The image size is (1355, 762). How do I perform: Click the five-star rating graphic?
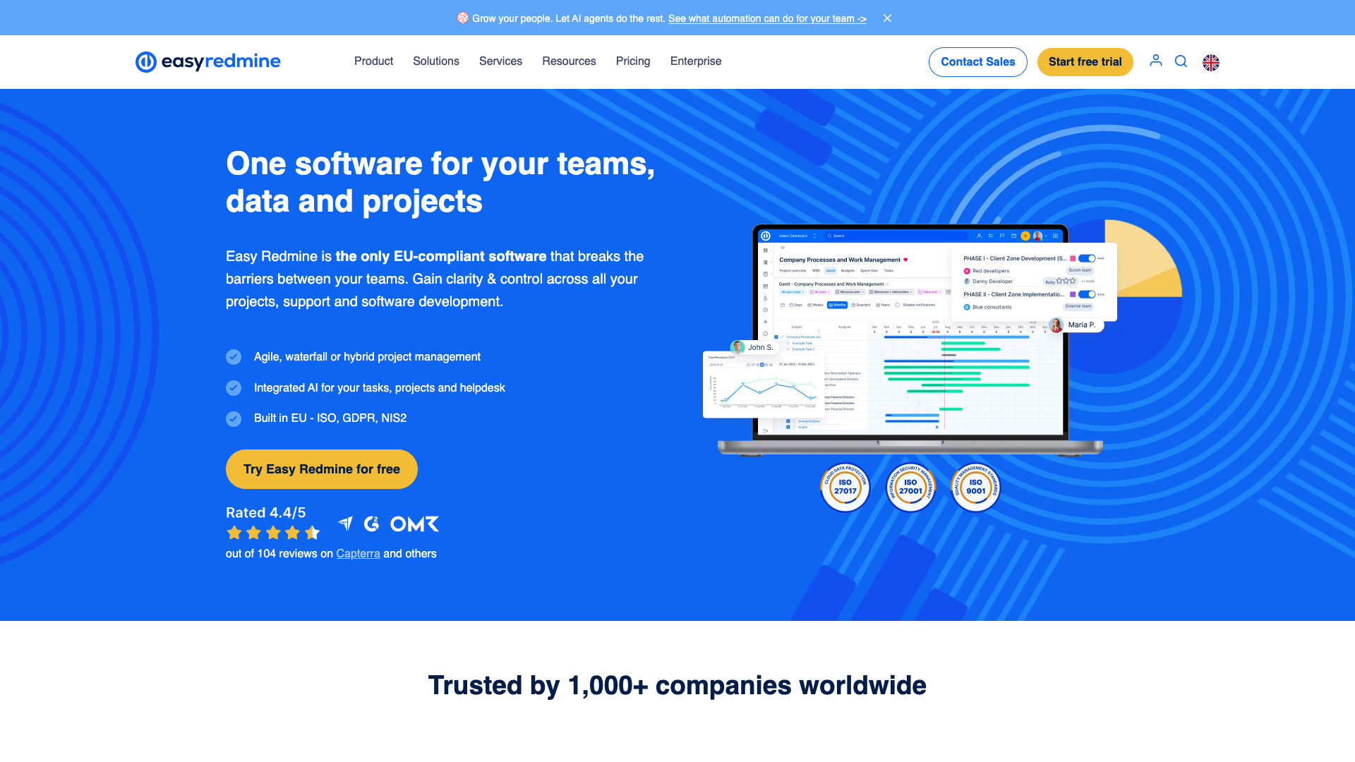point(273,533)
